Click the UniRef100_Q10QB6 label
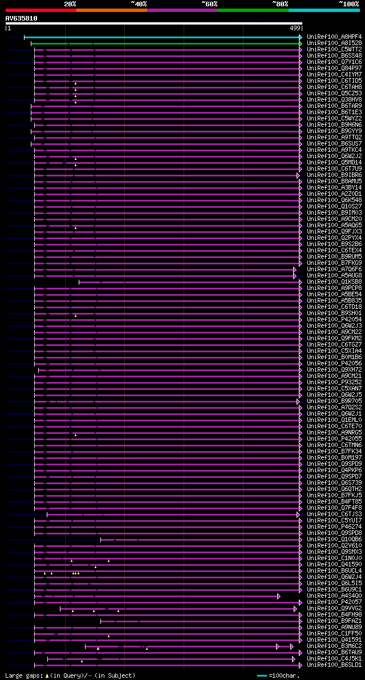 pyautogui.click(x=334, y=540)
